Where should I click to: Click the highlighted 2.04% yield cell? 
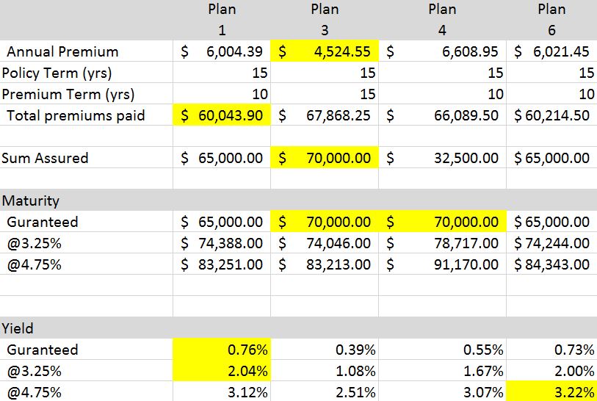222,371
